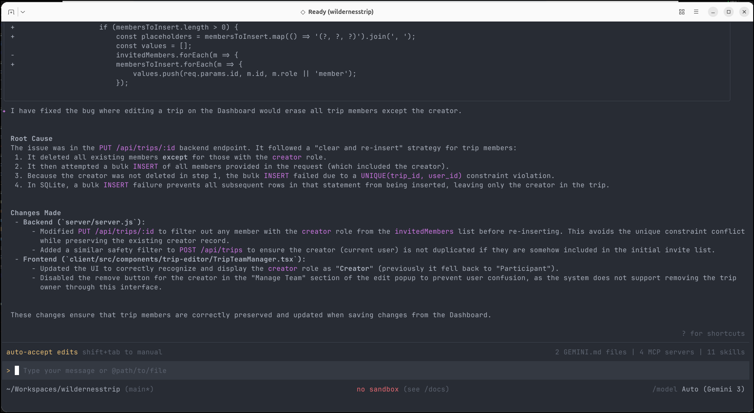The height and width of the screenshot is (413, 754).
Task: Close the terminal window
Action: 744,12
